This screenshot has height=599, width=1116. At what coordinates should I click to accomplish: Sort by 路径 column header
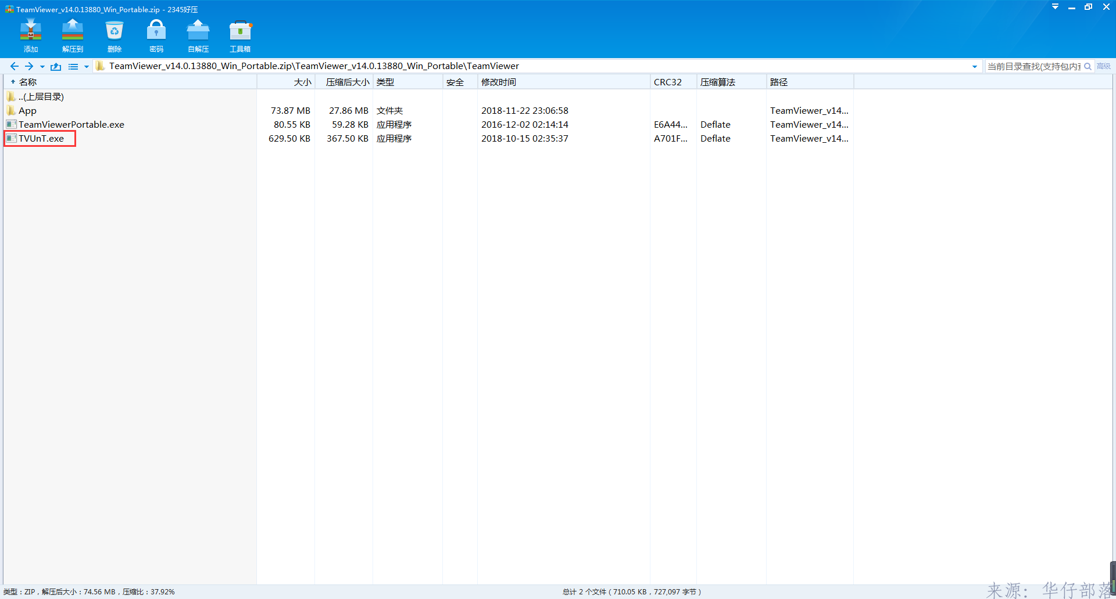[x=810, y=82]
